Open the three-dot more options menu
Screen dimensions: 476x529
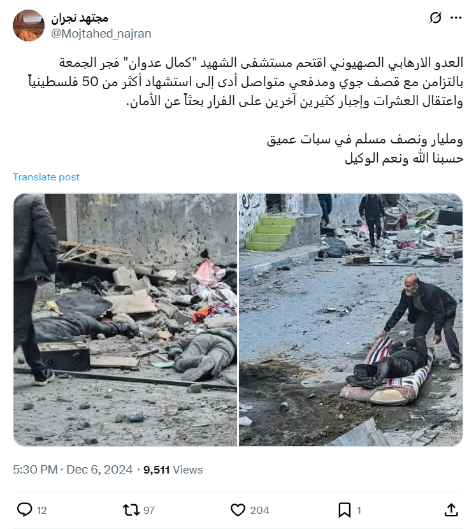(x=456, y=18)
